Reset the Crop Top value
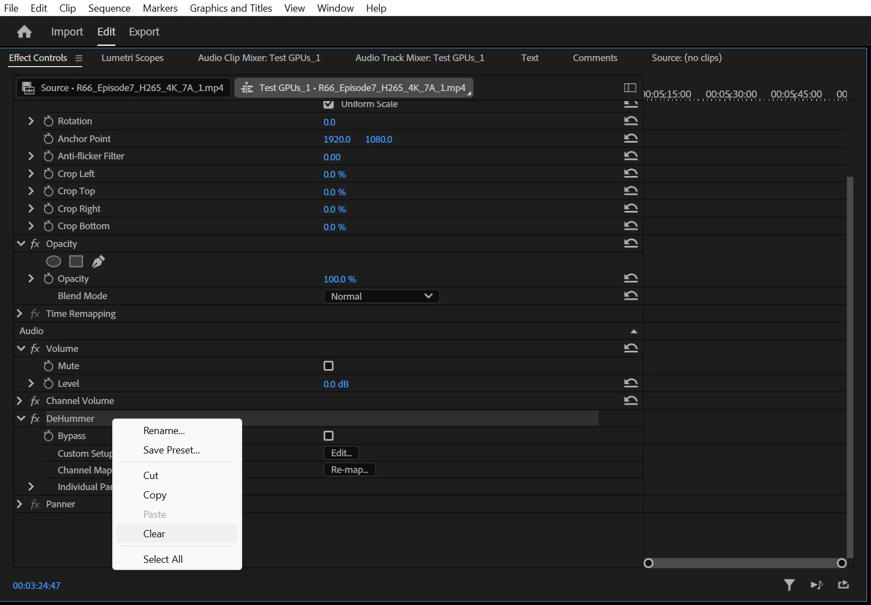 [630, 191]
